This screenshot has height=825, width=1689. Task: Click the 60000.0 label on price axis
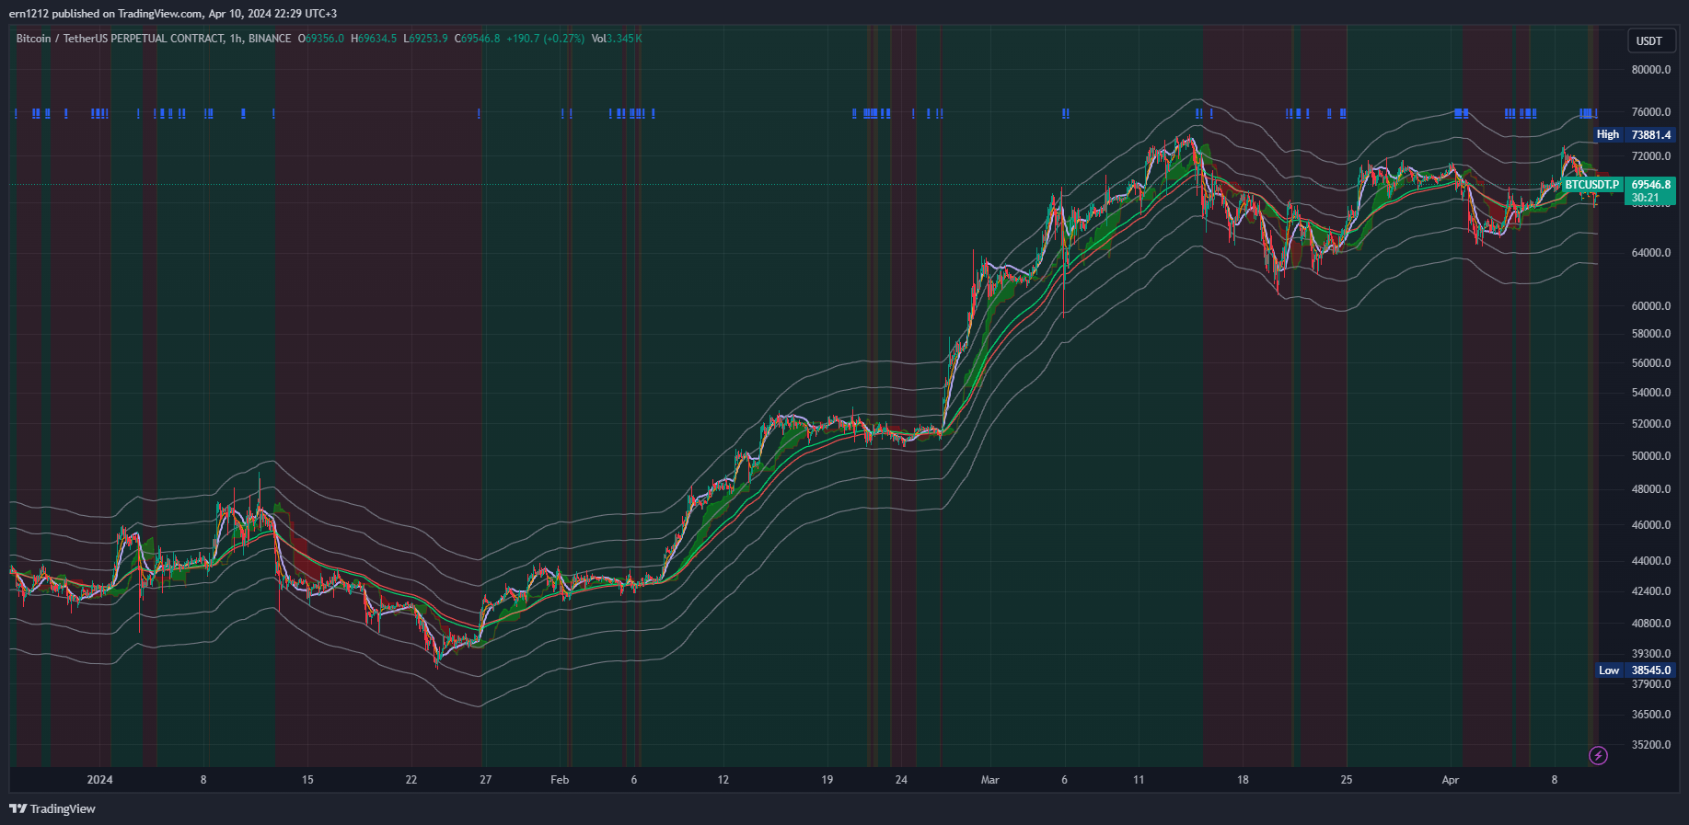point(1650,306)
